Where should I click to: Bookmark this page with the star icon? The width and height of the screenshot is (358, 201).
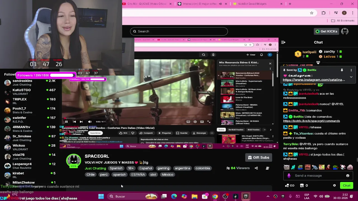coord(312,13)
